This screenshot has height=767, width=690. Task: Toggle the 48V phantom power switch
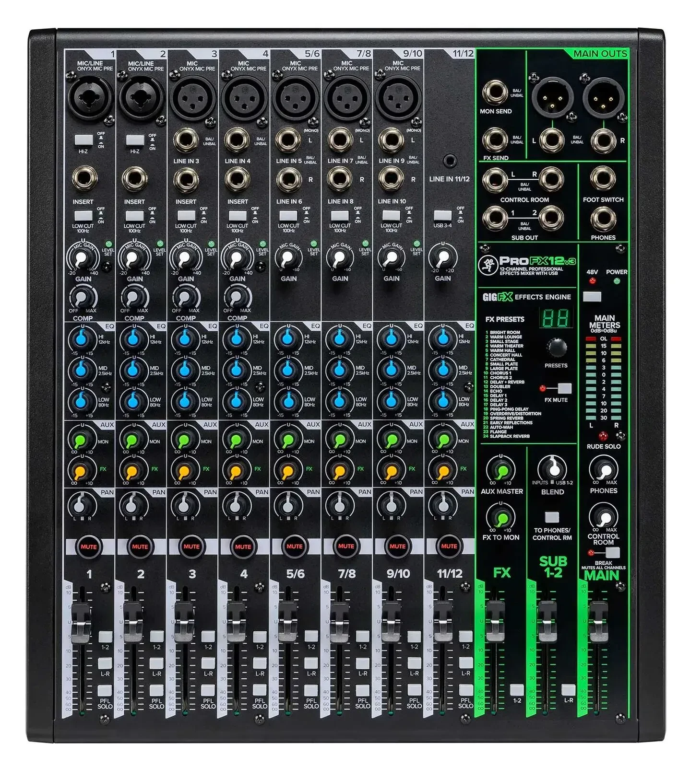click(x=592, y=297)
